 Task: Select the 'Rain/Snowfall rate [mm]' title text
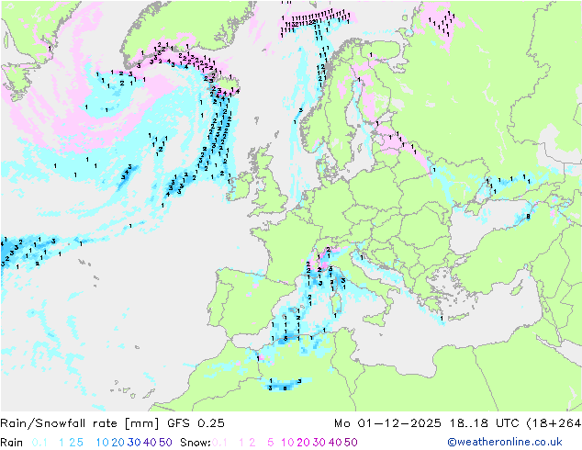tap(80, 423)
